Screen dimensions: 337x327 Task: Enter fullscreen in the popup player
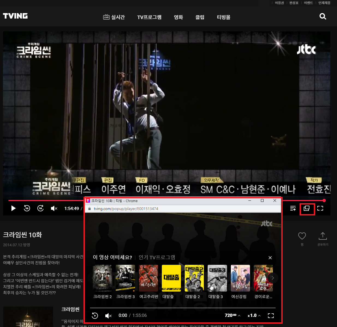click(x=271, y=316)
